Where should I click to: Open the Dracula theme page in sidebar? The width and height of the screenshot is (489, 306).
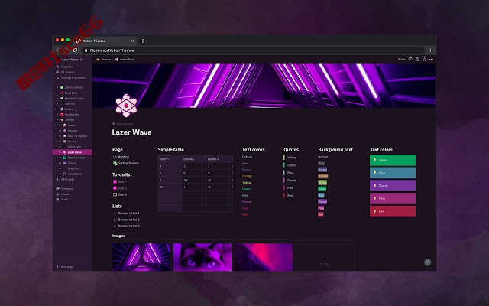(72, 163)
